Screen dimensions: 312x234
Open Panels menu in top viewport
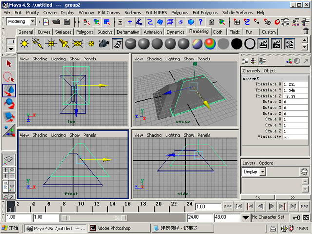pyautogui.click(x=90, y=59)
